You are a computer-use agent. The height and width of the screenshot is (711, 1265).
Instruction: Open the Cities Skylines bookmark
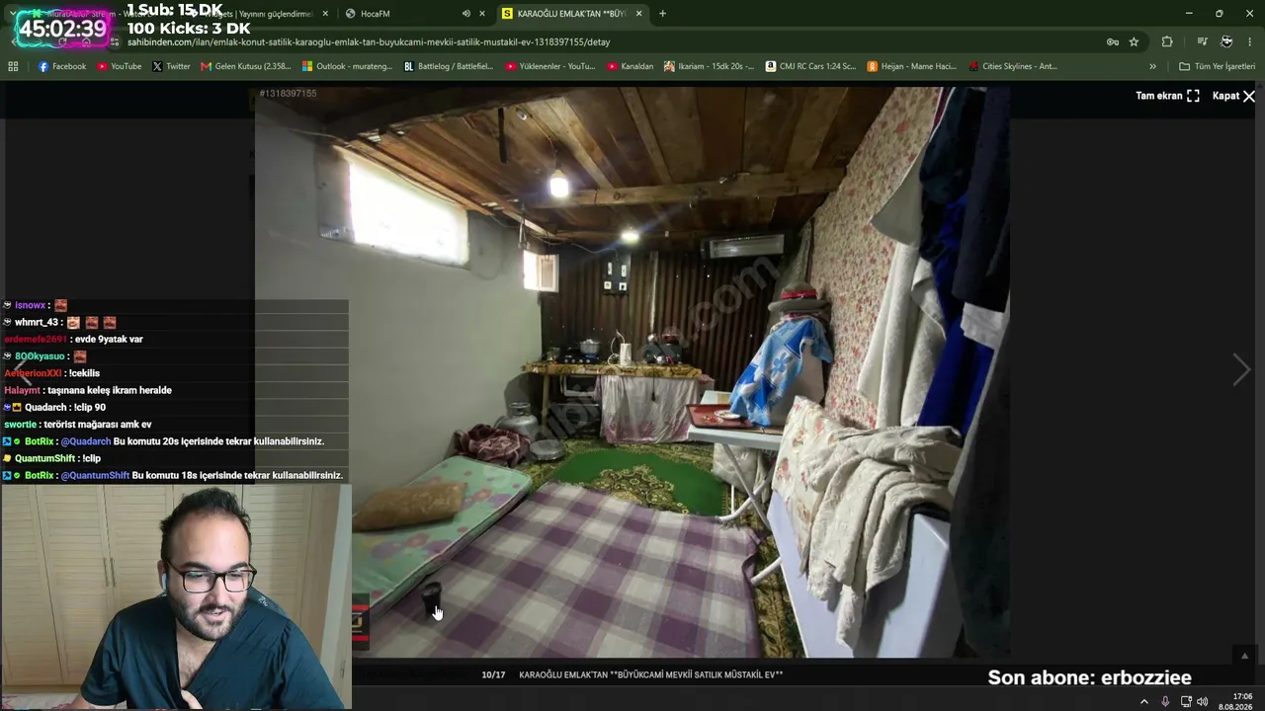coord(1013,67)
